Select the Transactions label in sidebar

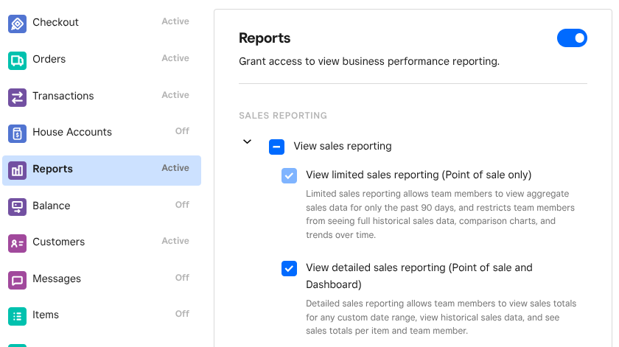63,96
